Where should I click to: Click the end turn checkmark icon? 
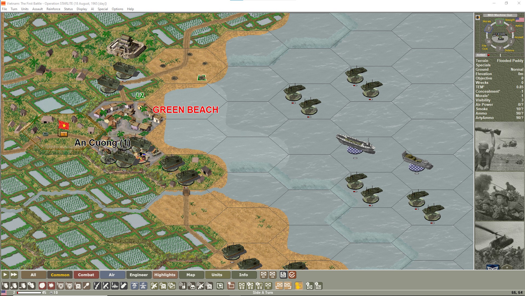click(292, 275)
